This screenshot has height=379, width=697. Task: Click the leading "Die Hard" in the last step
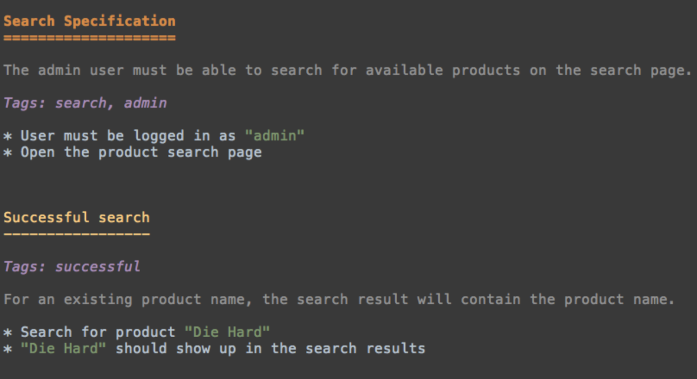63,348
